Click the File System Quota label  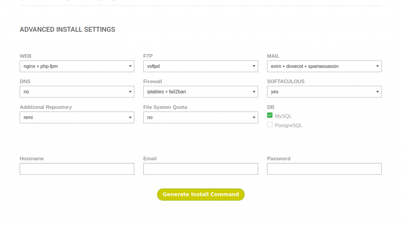(x=165, y=107)
